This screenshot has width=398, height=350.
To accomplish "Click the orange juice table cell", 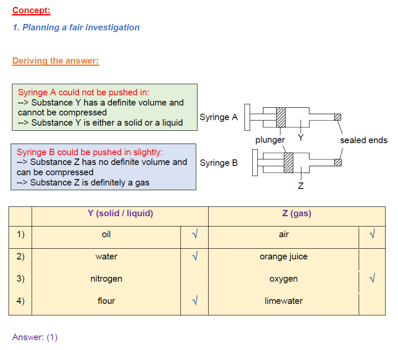I will [283, 256].
